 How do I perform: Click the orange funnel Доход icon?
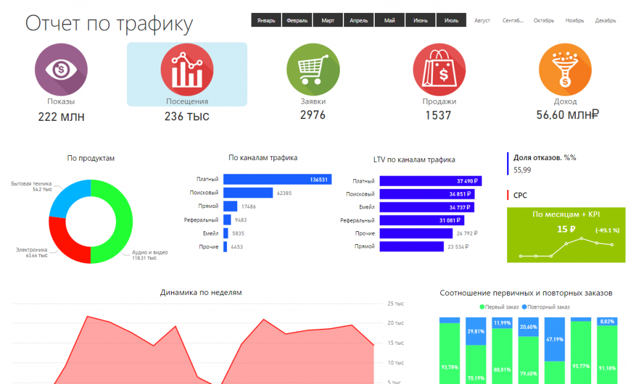point(565,69)
